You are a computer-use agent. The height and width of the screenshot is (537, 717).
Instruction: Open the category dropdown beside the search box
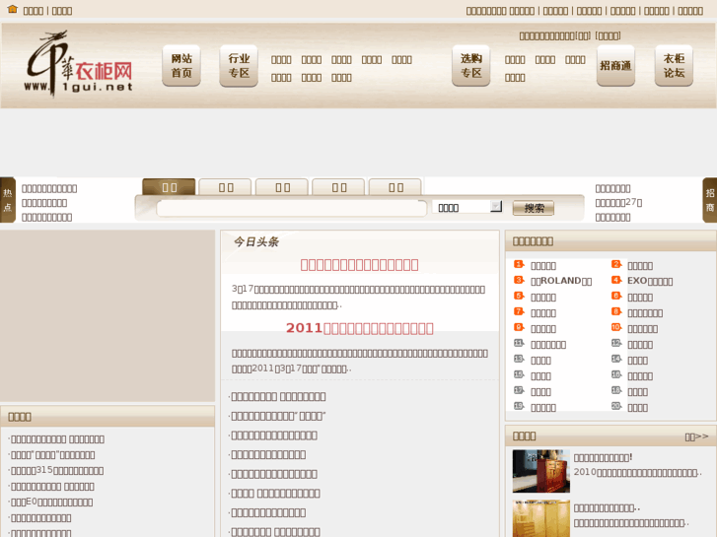[x=467, y=208]
